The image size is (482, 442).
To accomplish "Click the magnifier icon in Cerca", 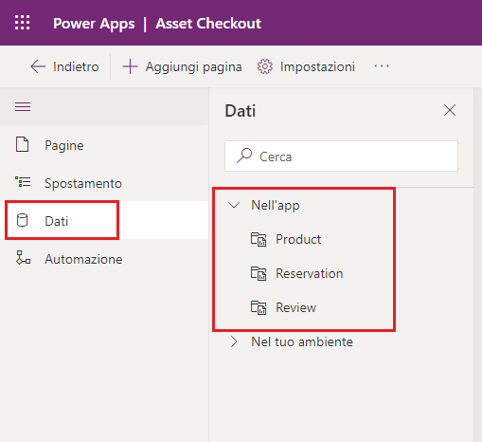I will [244, 156].
